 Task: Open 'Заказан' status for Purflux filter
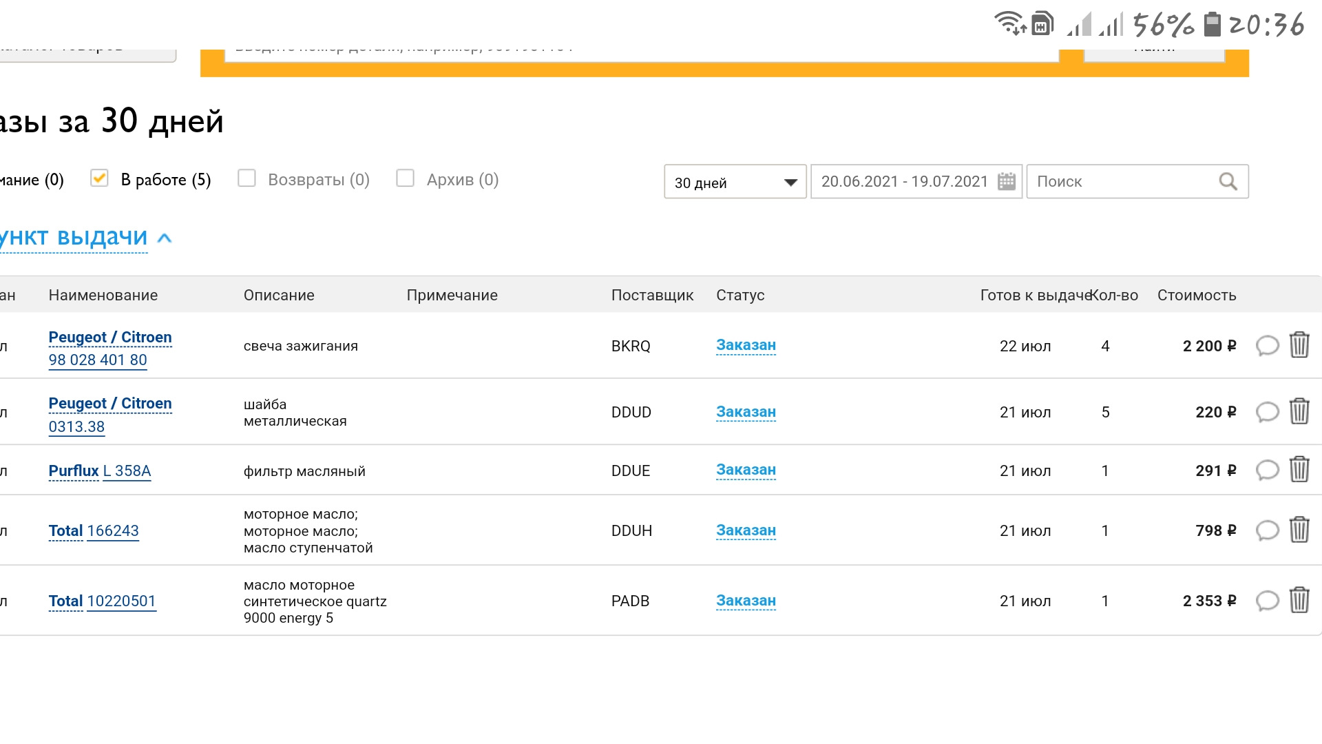(746, 470)
